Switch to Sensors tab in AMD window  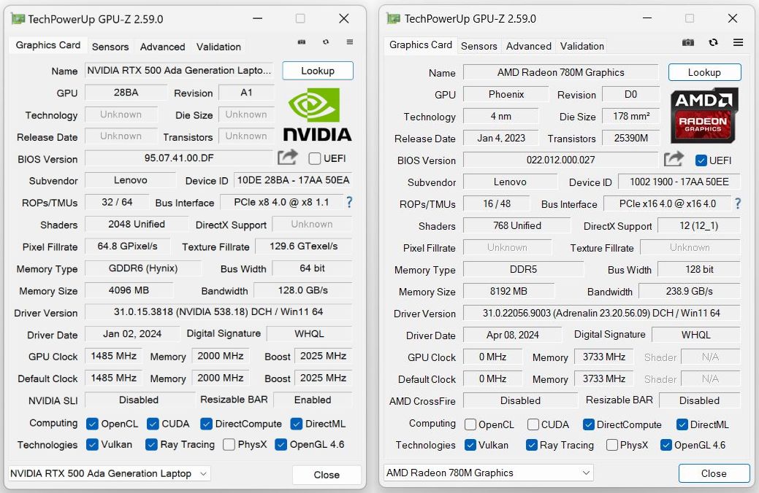click(x=478, y=47)
